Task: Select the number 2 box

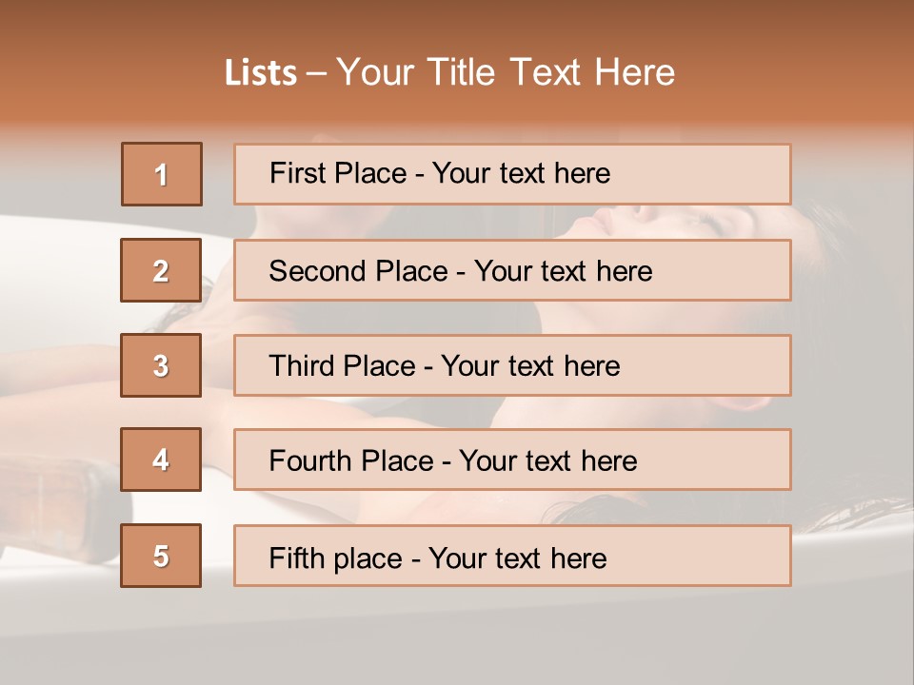Action: coord(161,270)
